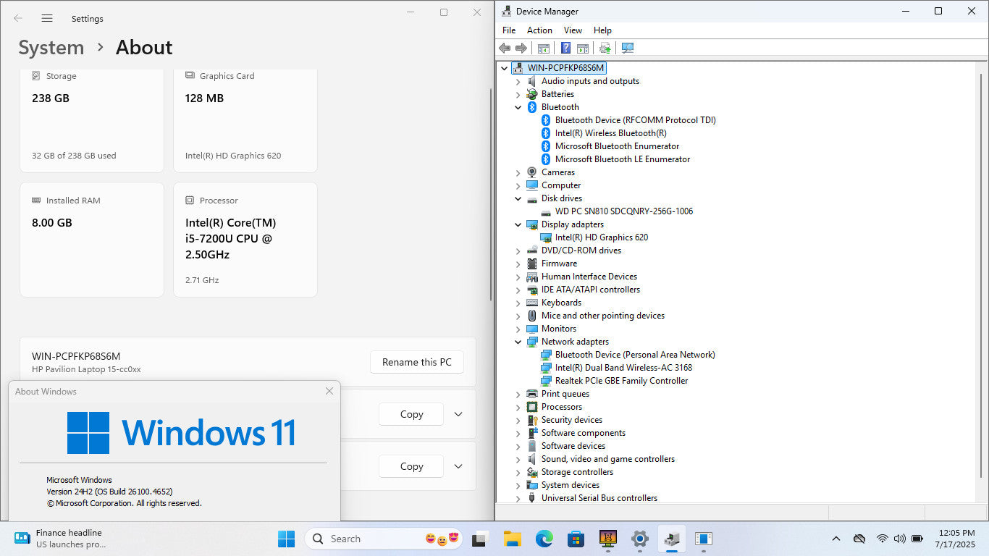Collapse the WIN-PCPFKP68S6M root node
The height and width of the screenshot is (556, 989).
coord(505,68)
